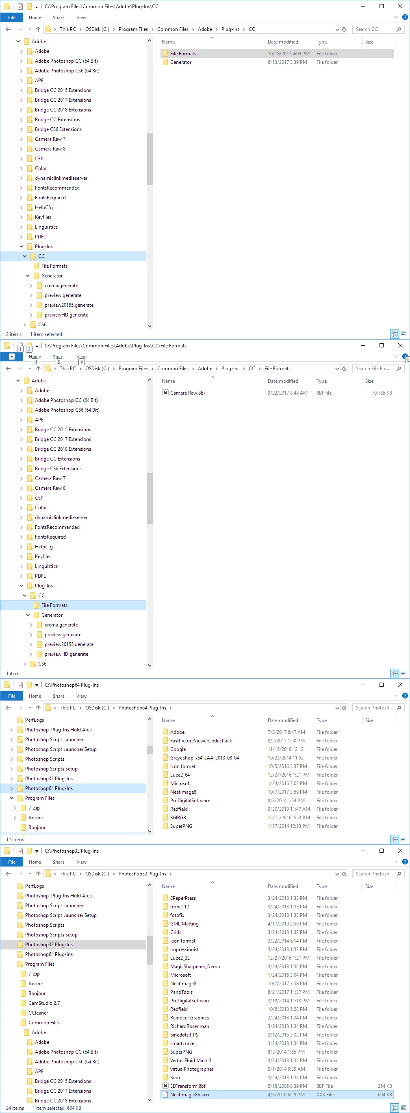Expand crema.generate in Plug-Ins\CC window tree
This screenshot has width=410, height=1113.
point(31,286)
